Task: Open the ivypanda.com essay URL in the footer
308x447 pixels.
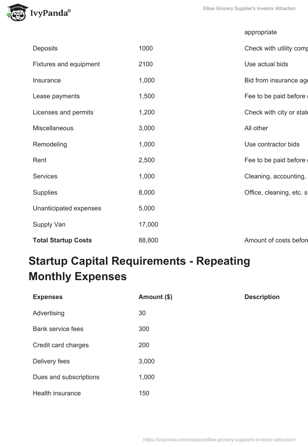Action: click(219, 439)
